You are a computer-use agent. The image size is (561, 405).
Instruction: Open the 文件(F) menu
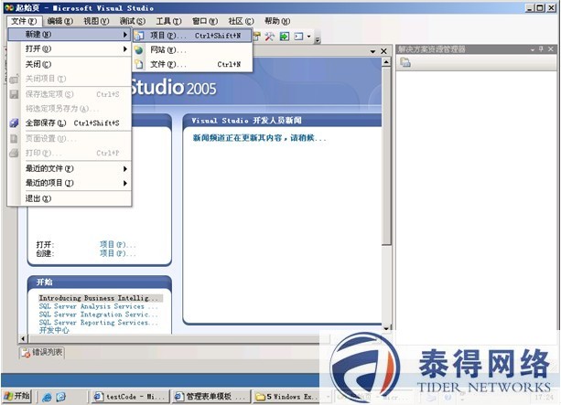(x=24, y=21)
